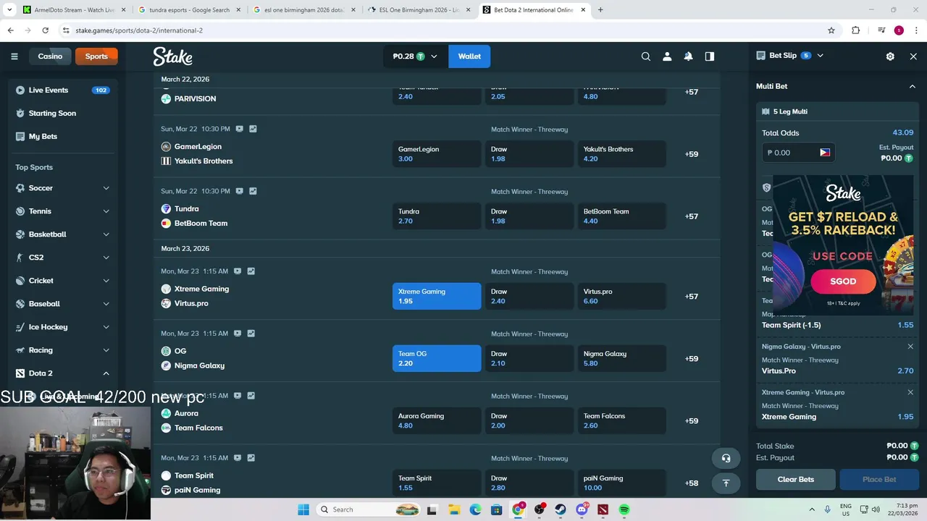Switch to Casino tab
Image resolution: width=927 pixels, height=521 pixels.
pos(50,56)
